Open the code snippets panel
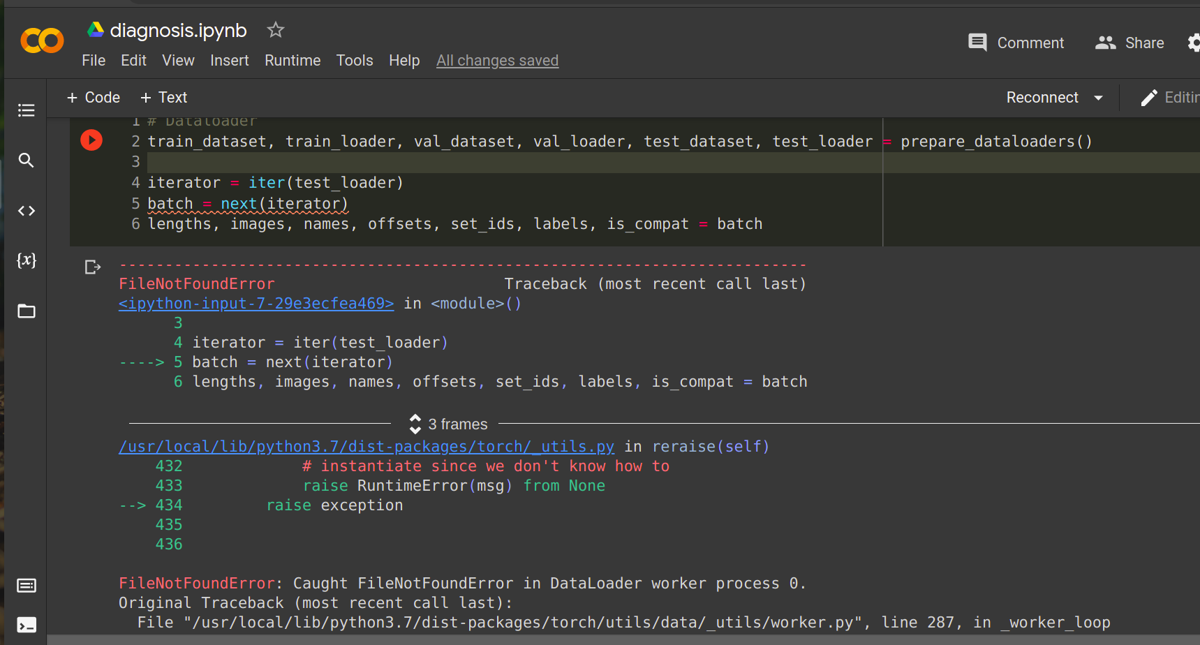 [26, 210]
